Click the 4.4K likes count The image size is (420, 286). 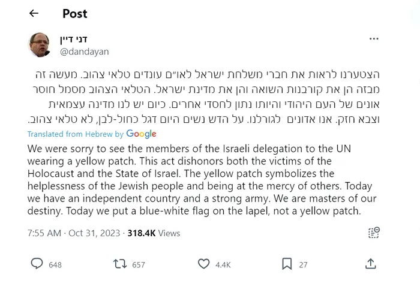[x=223, y=264]
